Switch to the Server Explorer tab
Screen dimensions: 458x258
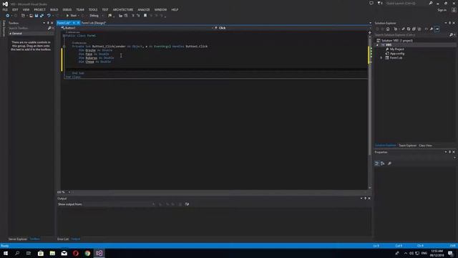[18, 239]
